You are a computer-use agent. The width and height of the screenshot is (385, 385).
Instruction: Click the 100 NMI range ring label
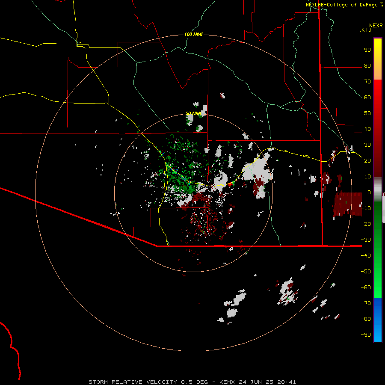(193, 34)
